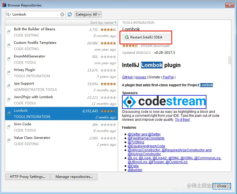Select the EnumMdGenerator plugin

[61, 59]
